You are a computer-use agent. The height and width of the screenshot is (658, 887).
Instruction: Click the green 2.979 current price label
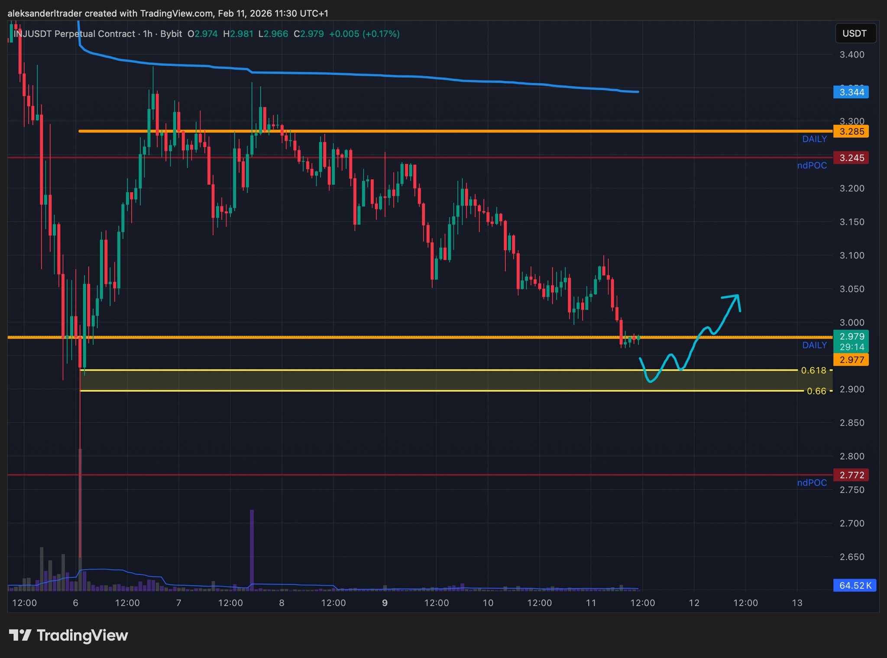pos(851,337)
